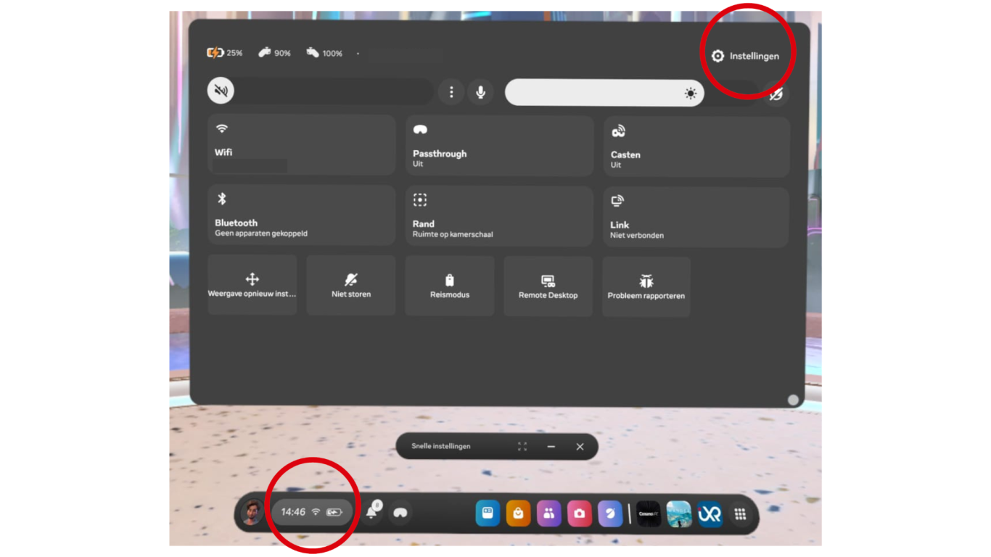Click headset battery 25% indicator
The width and height of the screenshot is (991, 557).
click(x=225, y=53)
